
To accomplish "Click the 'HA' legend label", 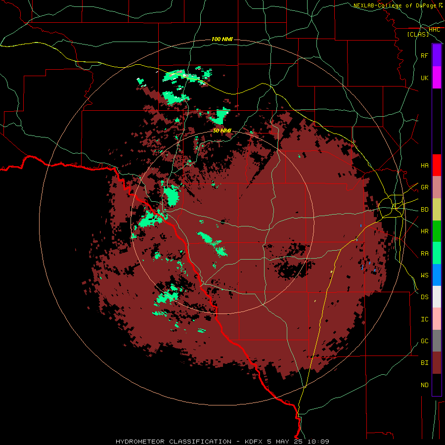I will (424, 165).
